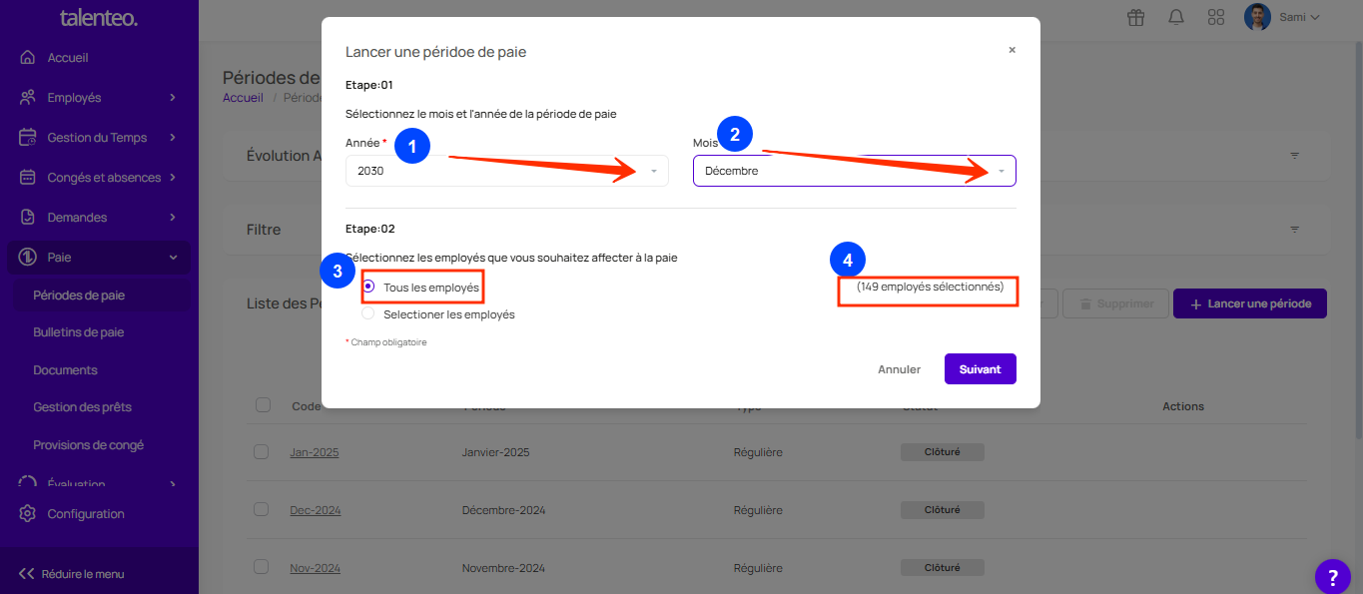Open the apps grid icon
Screen dimensions: 1363x594
tap(1215, 17)
